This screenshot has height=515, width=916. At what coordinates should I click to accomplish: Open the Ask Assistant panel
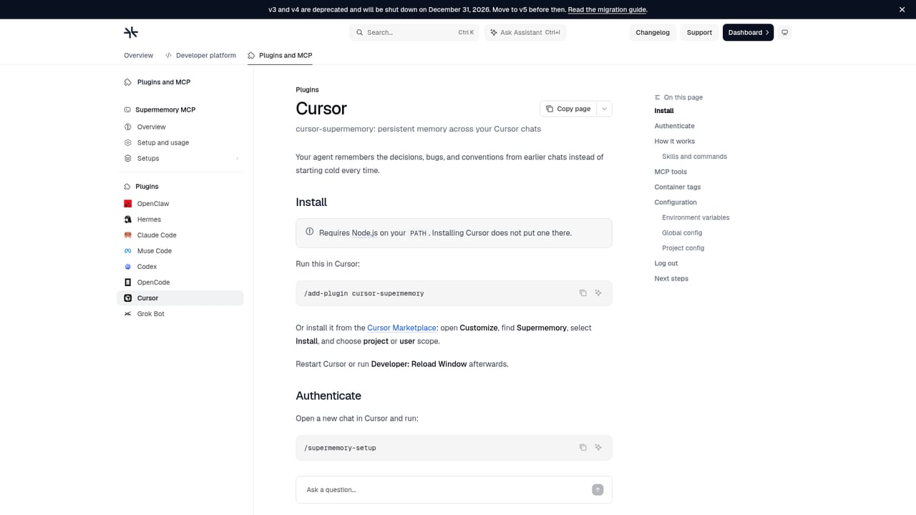(x=525, y=32)
